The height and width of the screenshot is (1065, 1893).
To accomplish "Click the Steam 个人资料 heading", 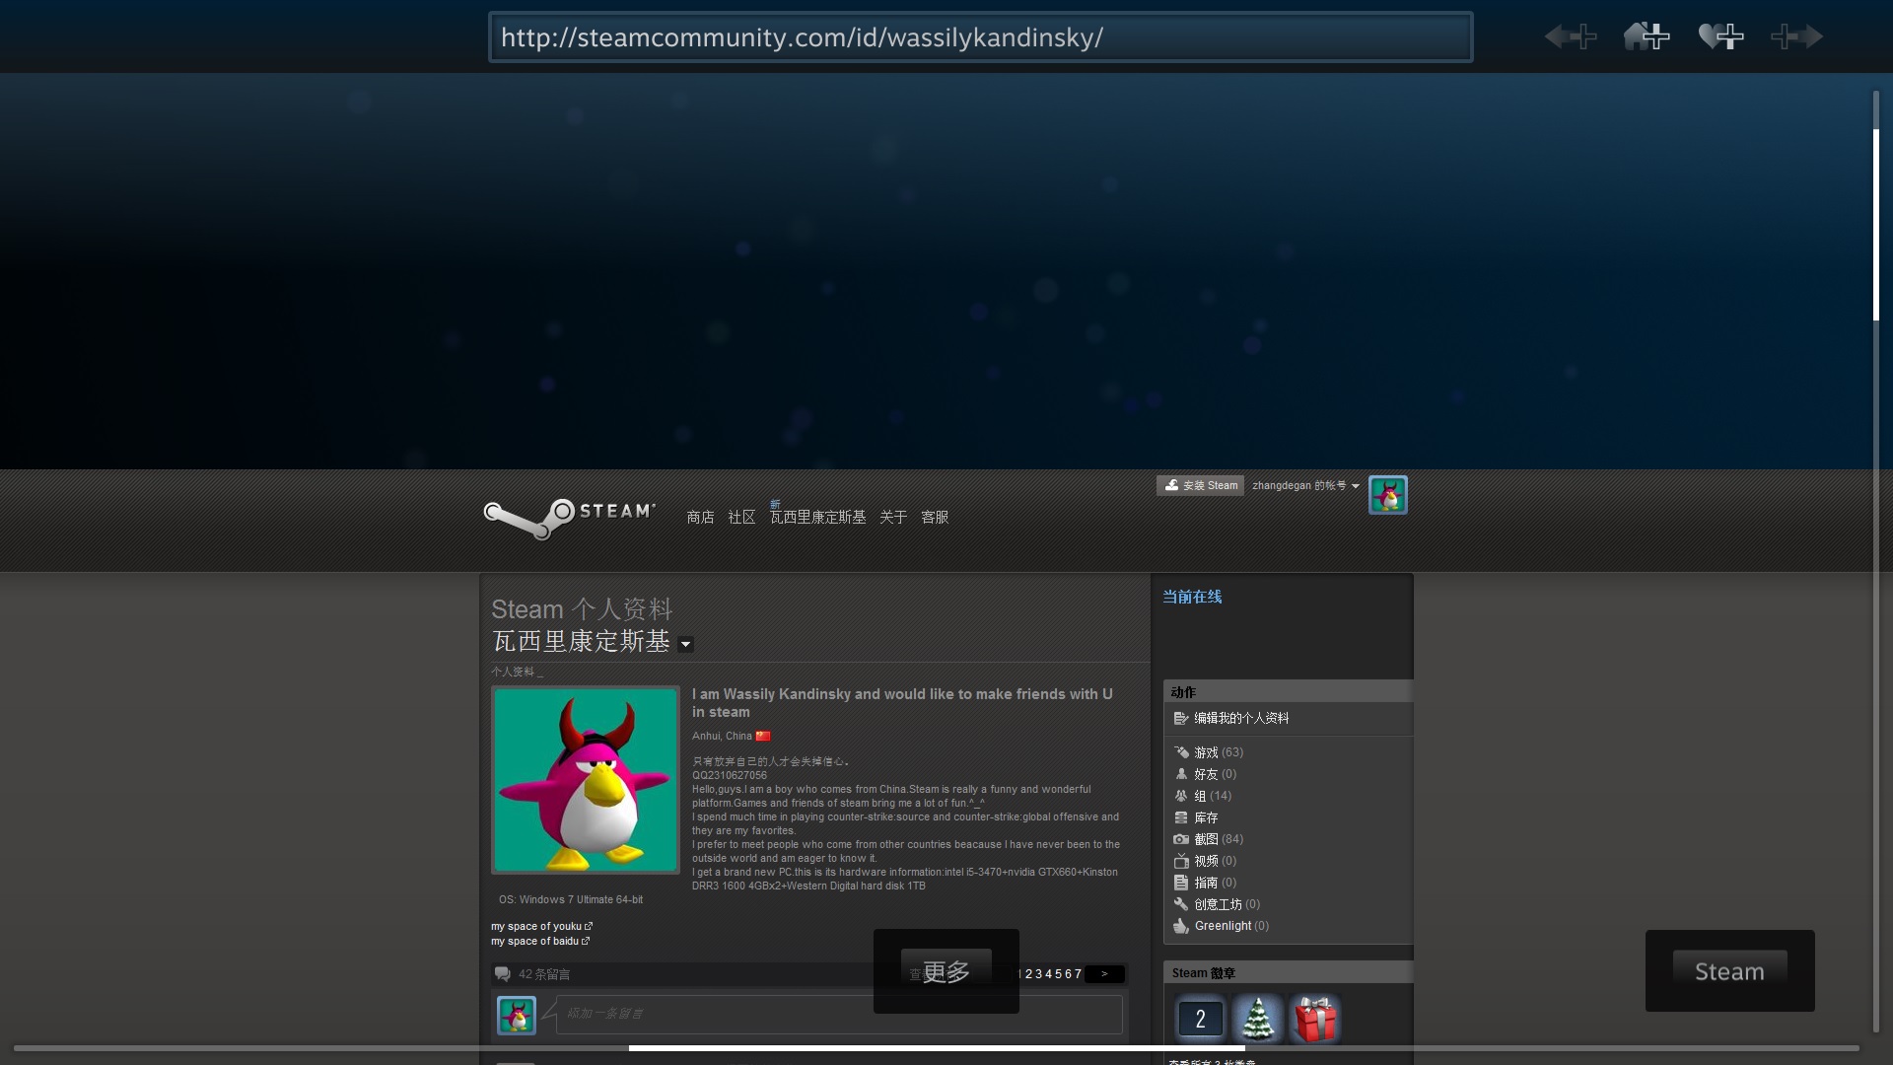I will pyautogui.click(x=582, y=610).
